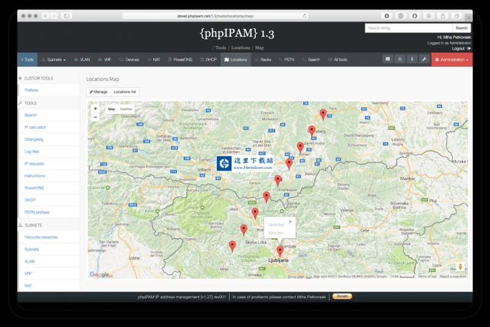Image resolution: width=490 pixels, height=327 pixels.
Task: Open the Locations list
Action: point(126,92)
